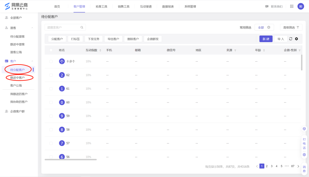Open the 消息 panel at bottom right

(x=304, y=169)
